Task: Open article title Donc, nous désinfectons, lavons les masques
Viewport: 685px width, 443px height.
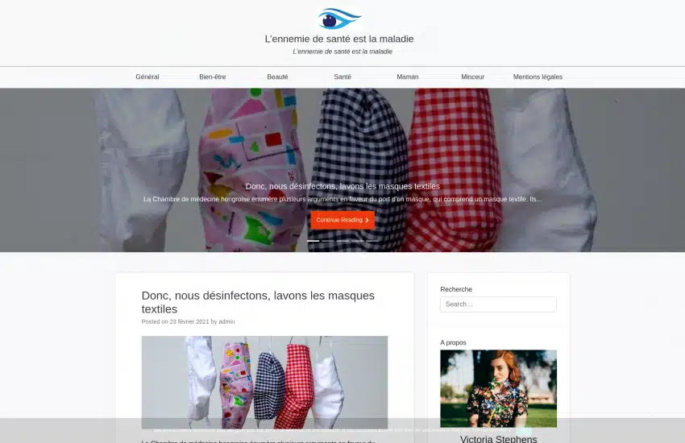Action: (258, 302)
